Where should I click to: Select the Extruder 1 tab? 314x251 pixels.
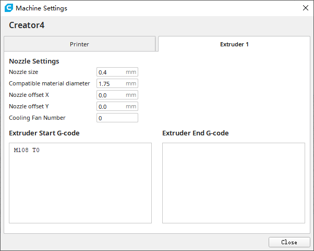coord(234,44)
